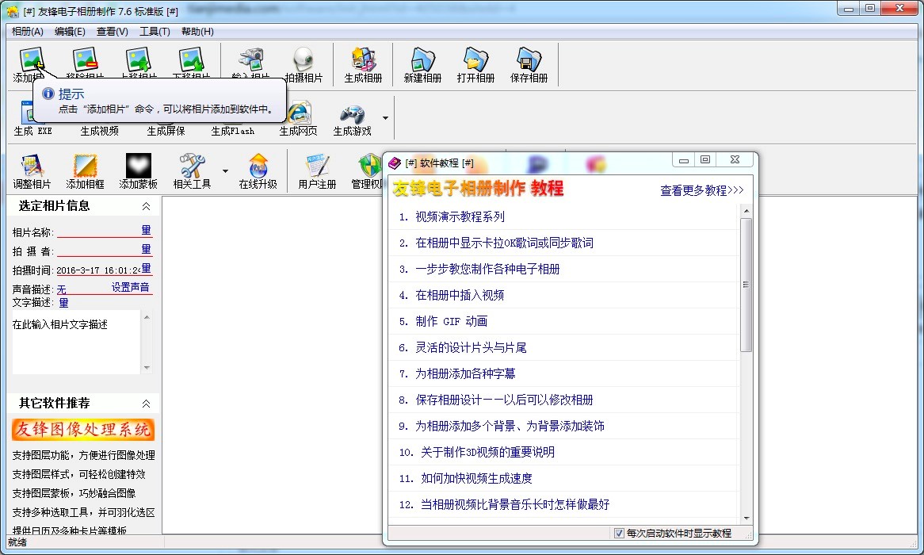Open the 工具(T) menu

pyautogui.click(x=155, y=31)
